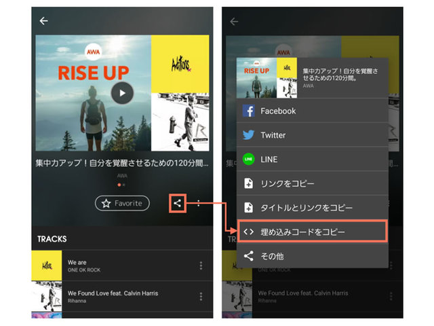This screenshot has width=434, height=326.
Task: Play the RISE UP playlist
Action: tap(122, 93)
